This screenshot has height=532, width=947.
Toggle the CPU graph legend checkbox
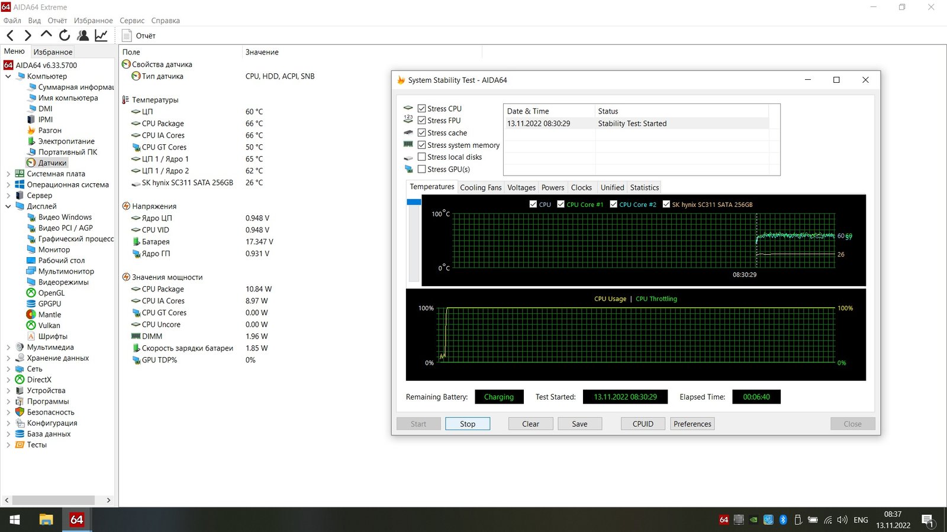pos(533,204)
